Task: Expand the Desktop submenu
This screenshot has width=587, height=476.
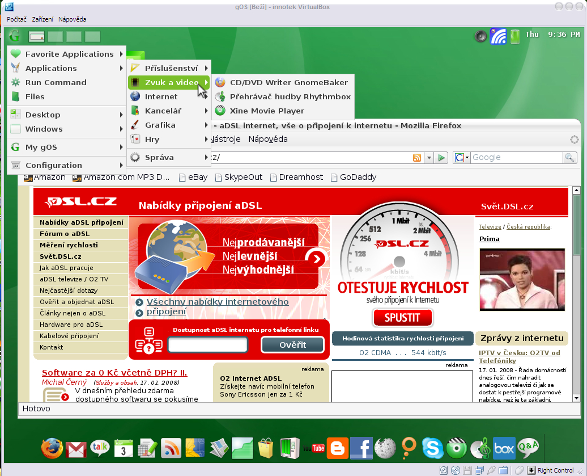Action: 67,115
